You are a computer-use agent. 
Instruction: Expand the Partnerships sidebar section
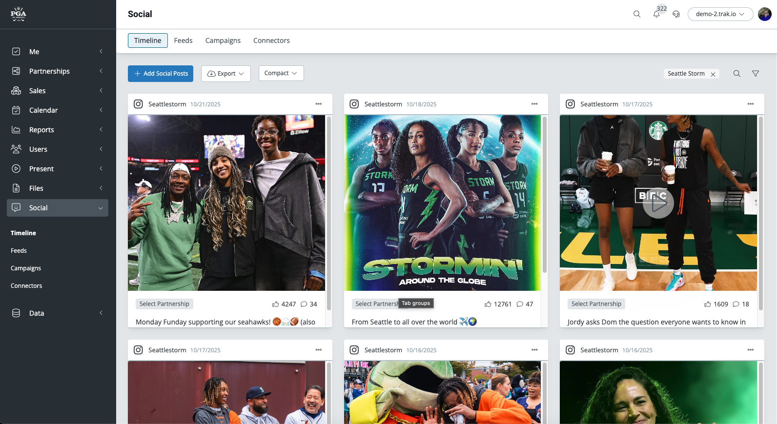[x=101, y=71]
